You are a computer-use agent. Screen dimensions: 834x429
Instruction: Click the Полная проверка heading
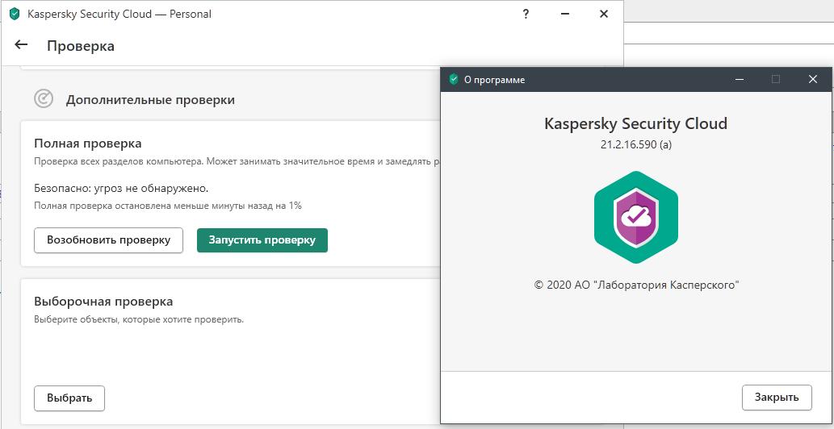(88, 144)
